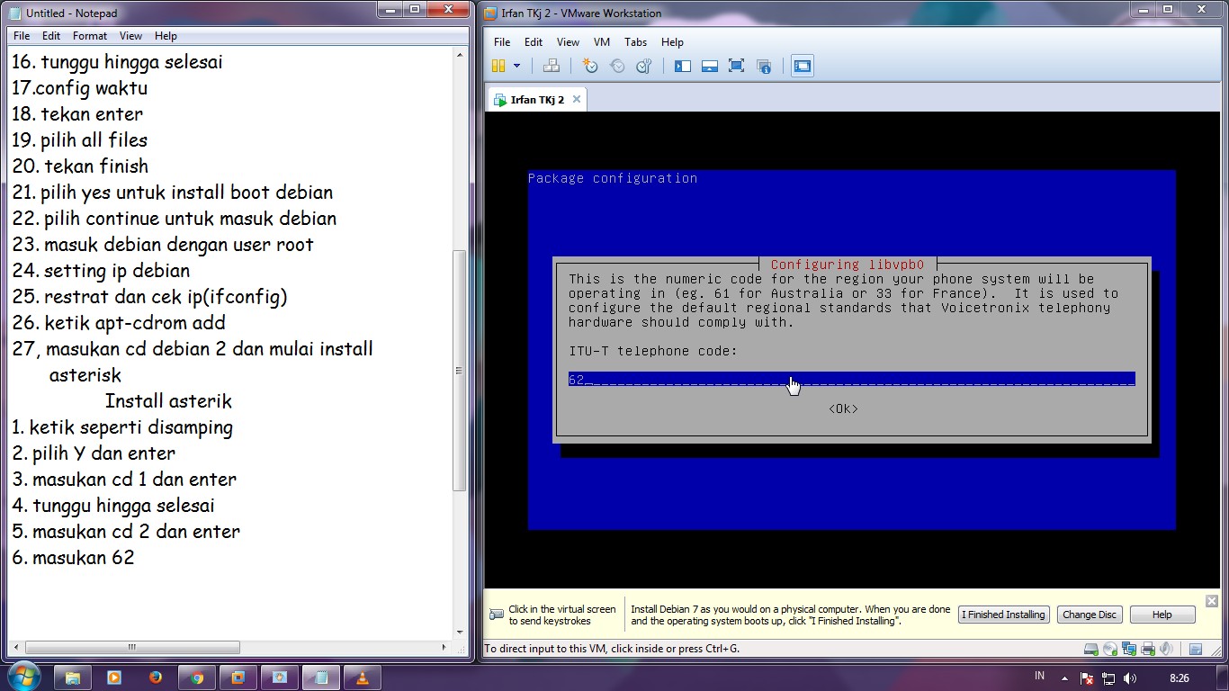Open Notepad Edit menu

point(51,36)
